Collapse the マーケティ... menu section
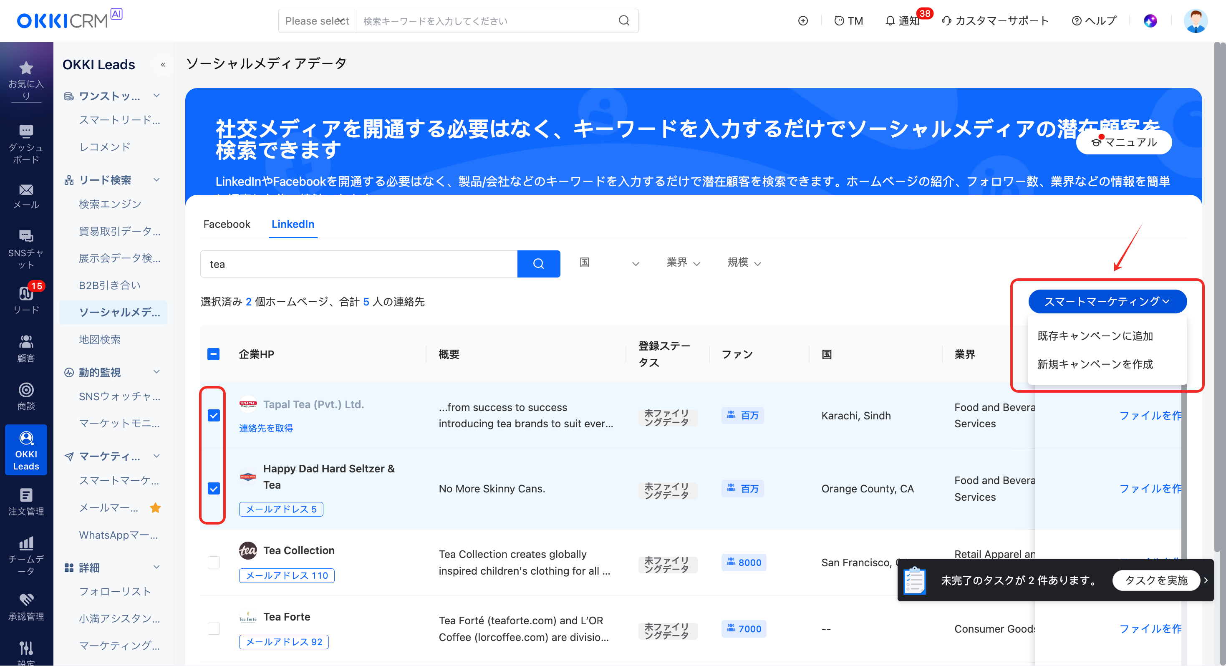Viewport: 1226px width, 666px height. [156, 456]
